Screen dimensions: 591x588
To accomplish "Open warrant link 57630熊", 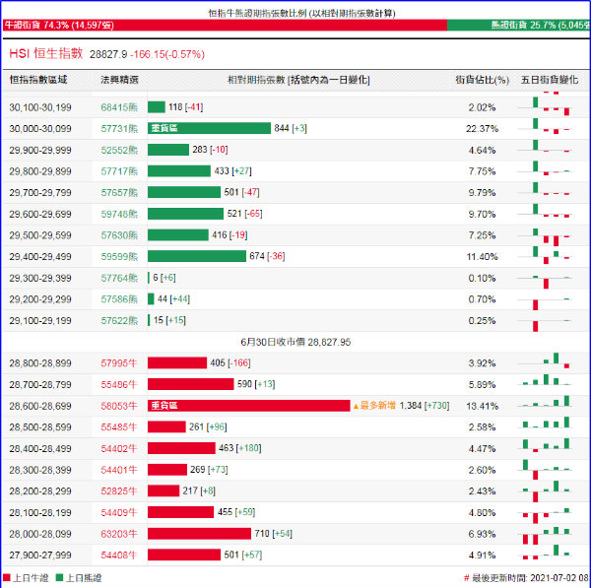I will click(x=119, y=235).
